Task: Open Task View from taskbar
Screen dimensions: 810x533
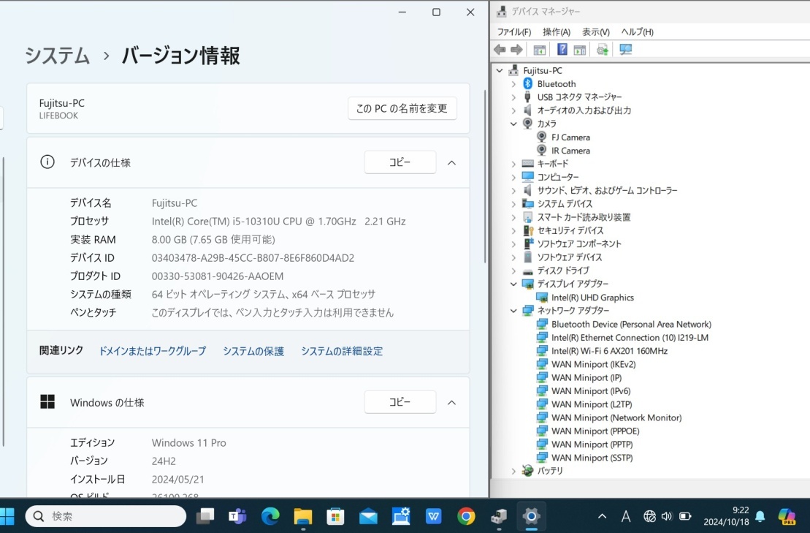Action: (205, 516)
